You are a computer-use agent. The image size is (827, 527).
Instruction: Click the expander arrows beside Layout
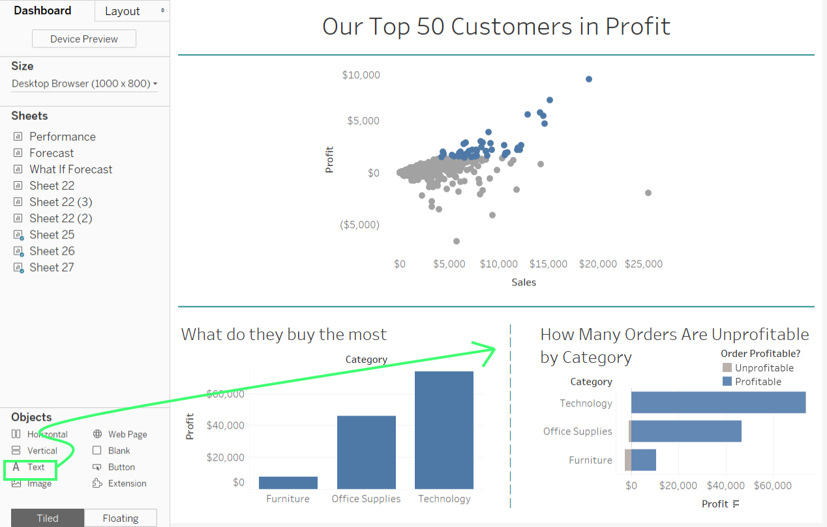(x=164, y=10)
